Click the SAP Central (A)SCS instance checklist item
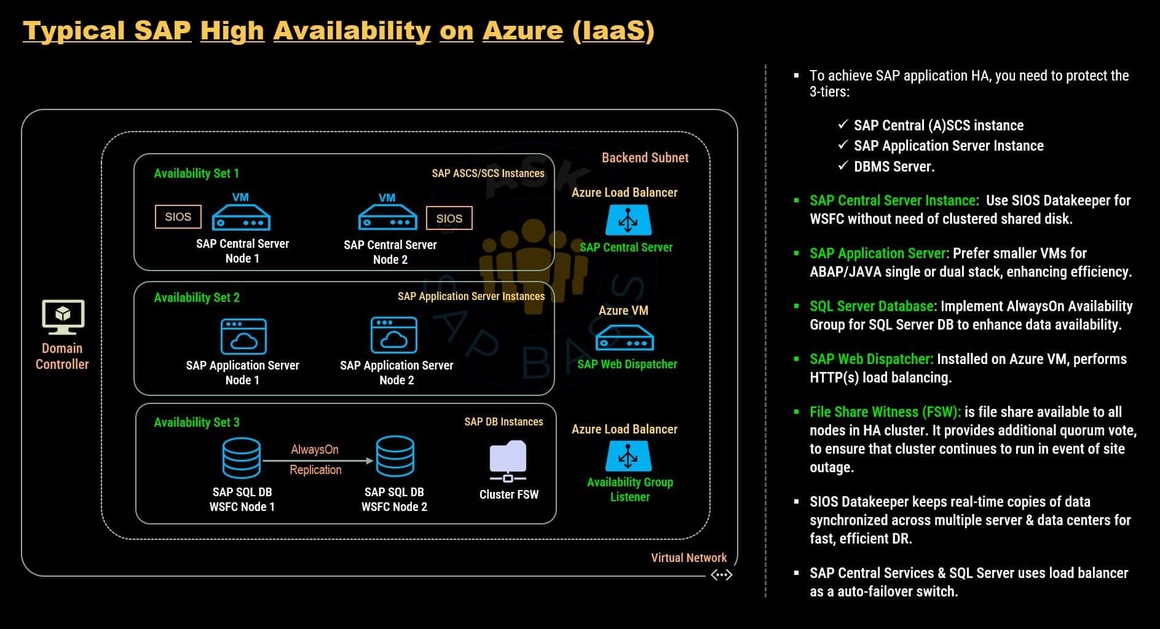Viewport: 1160px width, 629px height. pos(939,125)
